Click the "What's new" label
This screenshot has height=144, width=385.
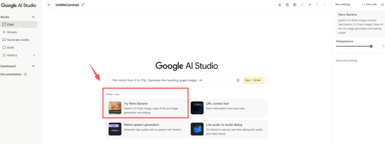(x=113, y=94)
